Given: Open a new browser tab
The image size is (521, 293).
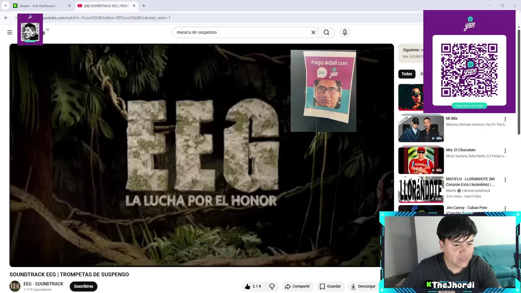Looking at the screenshot, I should (x=144, y=6).
